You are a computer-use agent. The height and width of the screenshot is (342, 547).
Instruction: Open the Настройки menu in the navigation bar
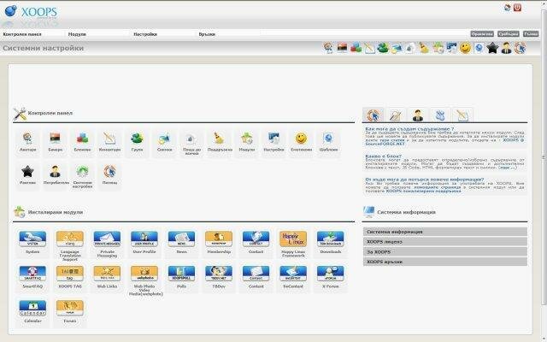[145, 34]
